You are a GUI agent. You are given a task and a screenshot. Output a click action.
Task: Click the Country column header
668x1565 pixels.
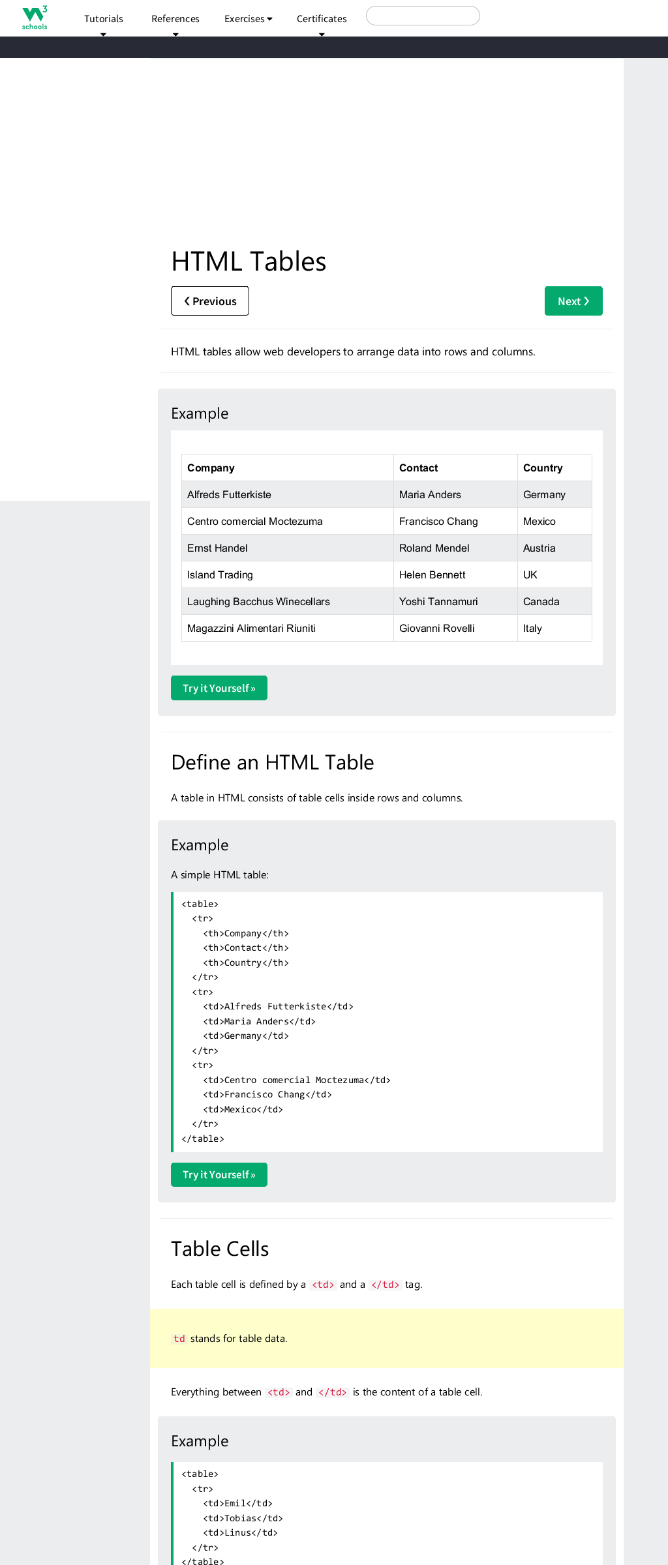pyautogui.click(x=554, y=468)
